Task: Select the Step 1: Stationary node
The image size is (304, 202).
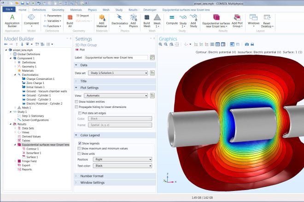Action: coord(33,116)
